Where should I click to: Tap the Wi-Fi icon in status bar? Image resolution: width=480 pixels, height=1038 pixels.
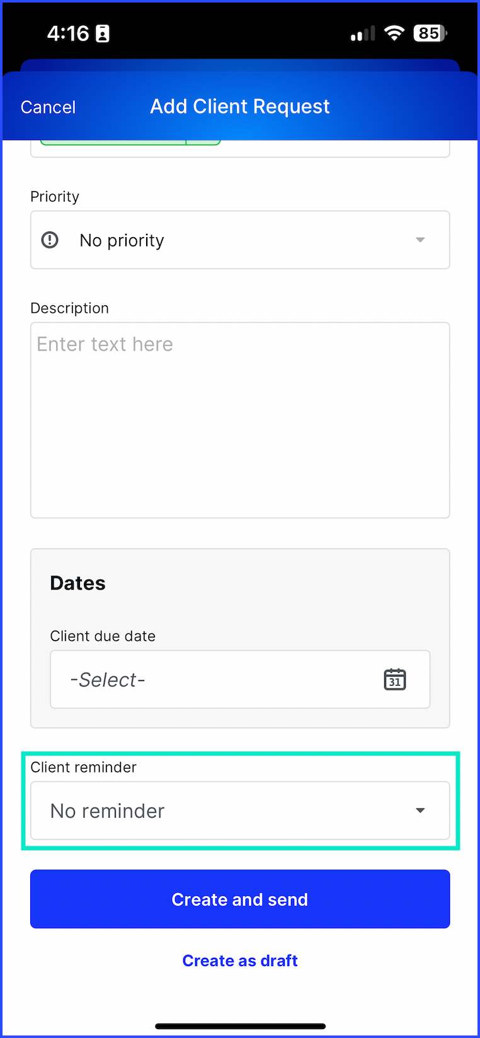[x=394, y=33]
